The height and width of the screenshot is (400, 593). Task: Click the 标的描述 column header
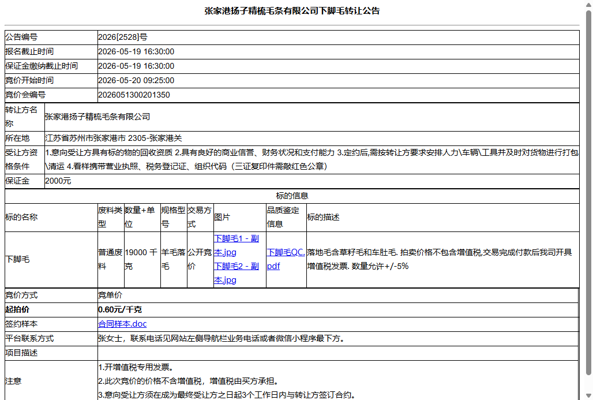pyautogui.click(x=443, y=217)
